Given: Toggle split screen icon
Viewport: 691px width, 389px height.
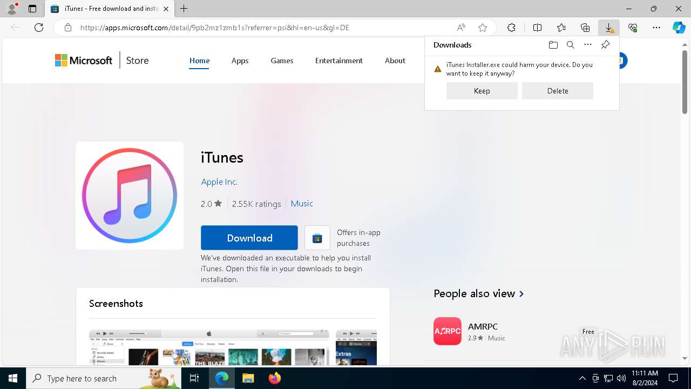Looking at the screenshot, I should (x=537, y=28).
